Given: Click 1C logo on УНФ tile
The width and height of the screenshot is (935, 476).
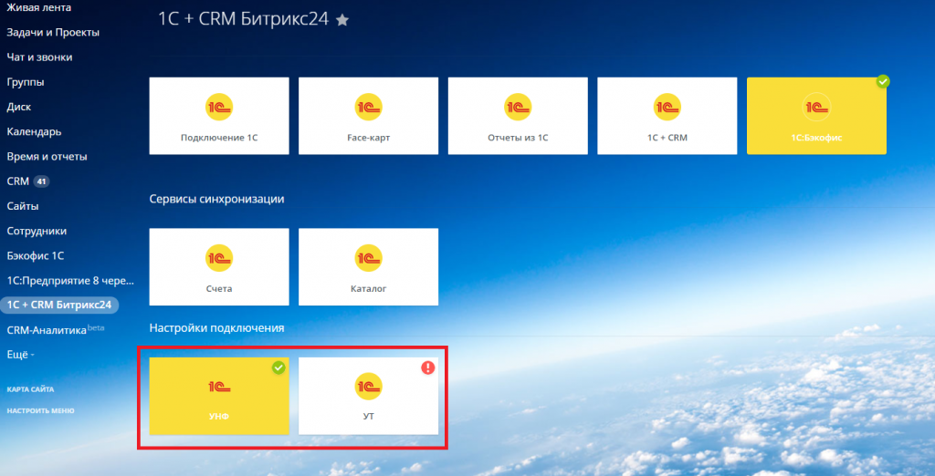Looking at the screenshot, I should 219,387.
